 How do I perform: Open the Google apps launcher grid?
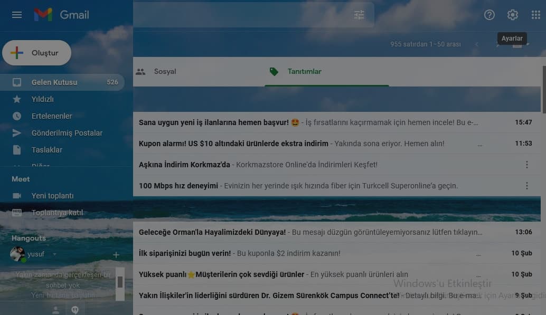pyautogui.click(x=535, y=15)
